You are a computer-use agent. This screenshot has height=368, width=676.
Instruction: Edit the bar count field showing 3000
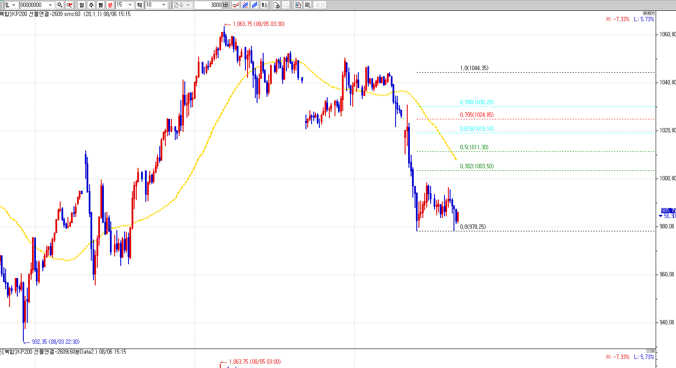(208, 5)
